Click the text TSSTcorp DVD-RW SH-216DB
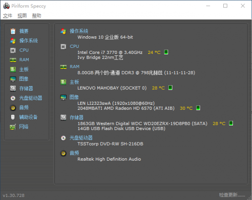The image size is (252, 200). click(110, 144)
